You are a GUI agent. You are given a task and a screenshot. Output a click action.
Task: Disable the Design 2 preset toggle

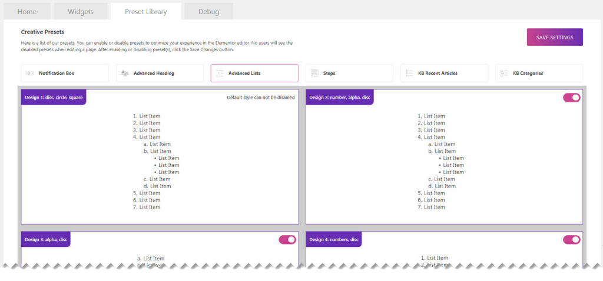[571, 98]
